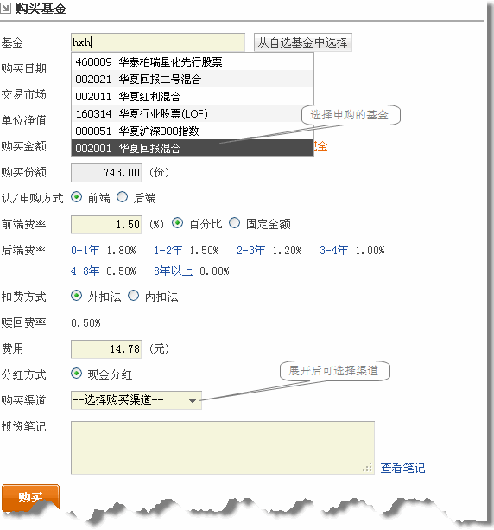Select the 前端 radio button
This screenshot has width=494, height=530.
click(76, 197)
